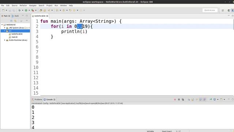Expand the JRE System Library node
Screen dimensions: 234x132
5,28
